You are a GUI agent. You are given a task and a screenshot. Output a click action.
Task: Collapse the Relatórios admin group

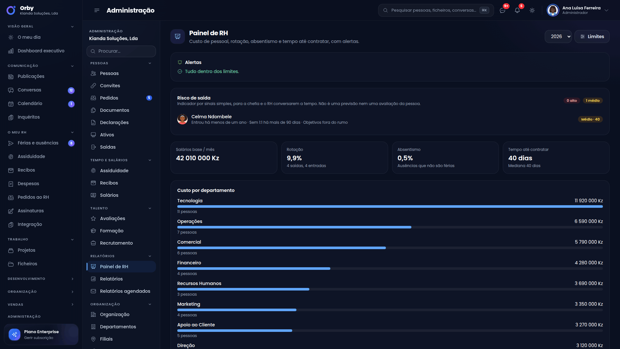tap(150, 256)
